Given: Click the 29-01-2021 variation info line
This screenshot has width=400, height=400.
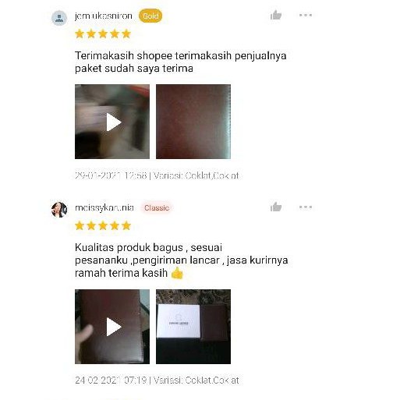Looking at the screenshot, I should coord(157,175).
